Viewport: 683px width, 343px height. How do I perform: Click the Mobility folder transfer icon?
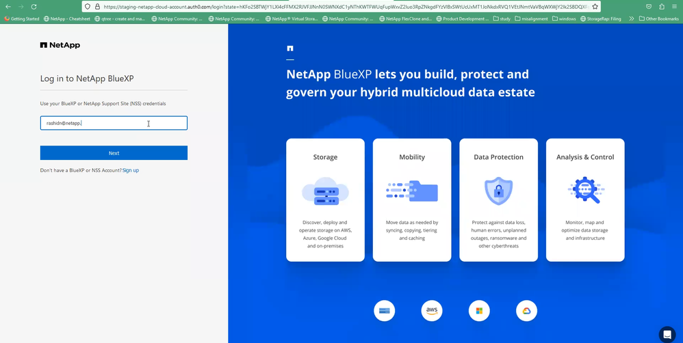click(x=411, y=191)
